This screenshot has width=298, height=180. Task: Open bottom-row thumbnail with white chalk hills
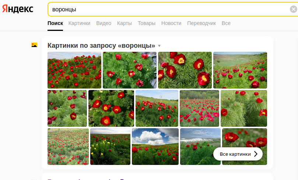coord(200,147)
